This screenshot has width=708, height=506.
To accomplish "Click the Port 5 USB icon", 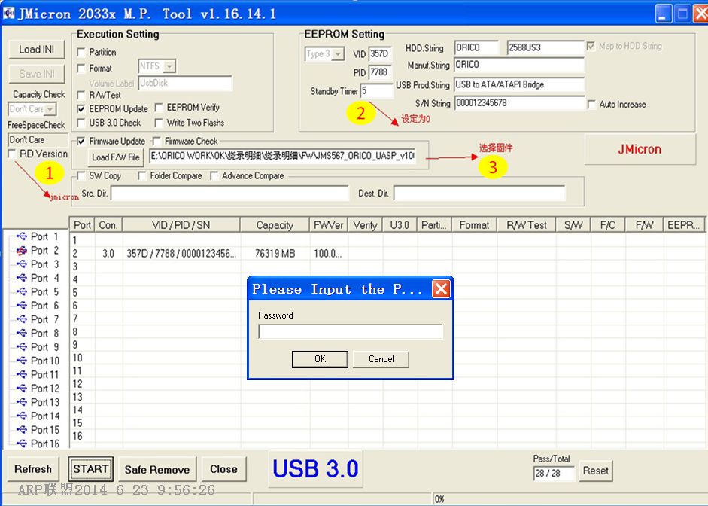I will (x=21, y=291).
